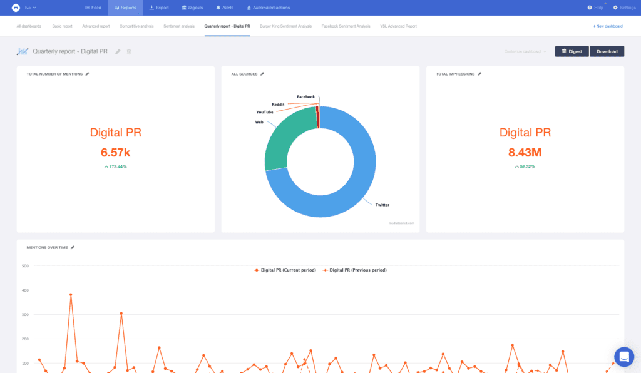The image size is (641, 373).
Task: Click the Download button
Action: (x=607, y=51)
